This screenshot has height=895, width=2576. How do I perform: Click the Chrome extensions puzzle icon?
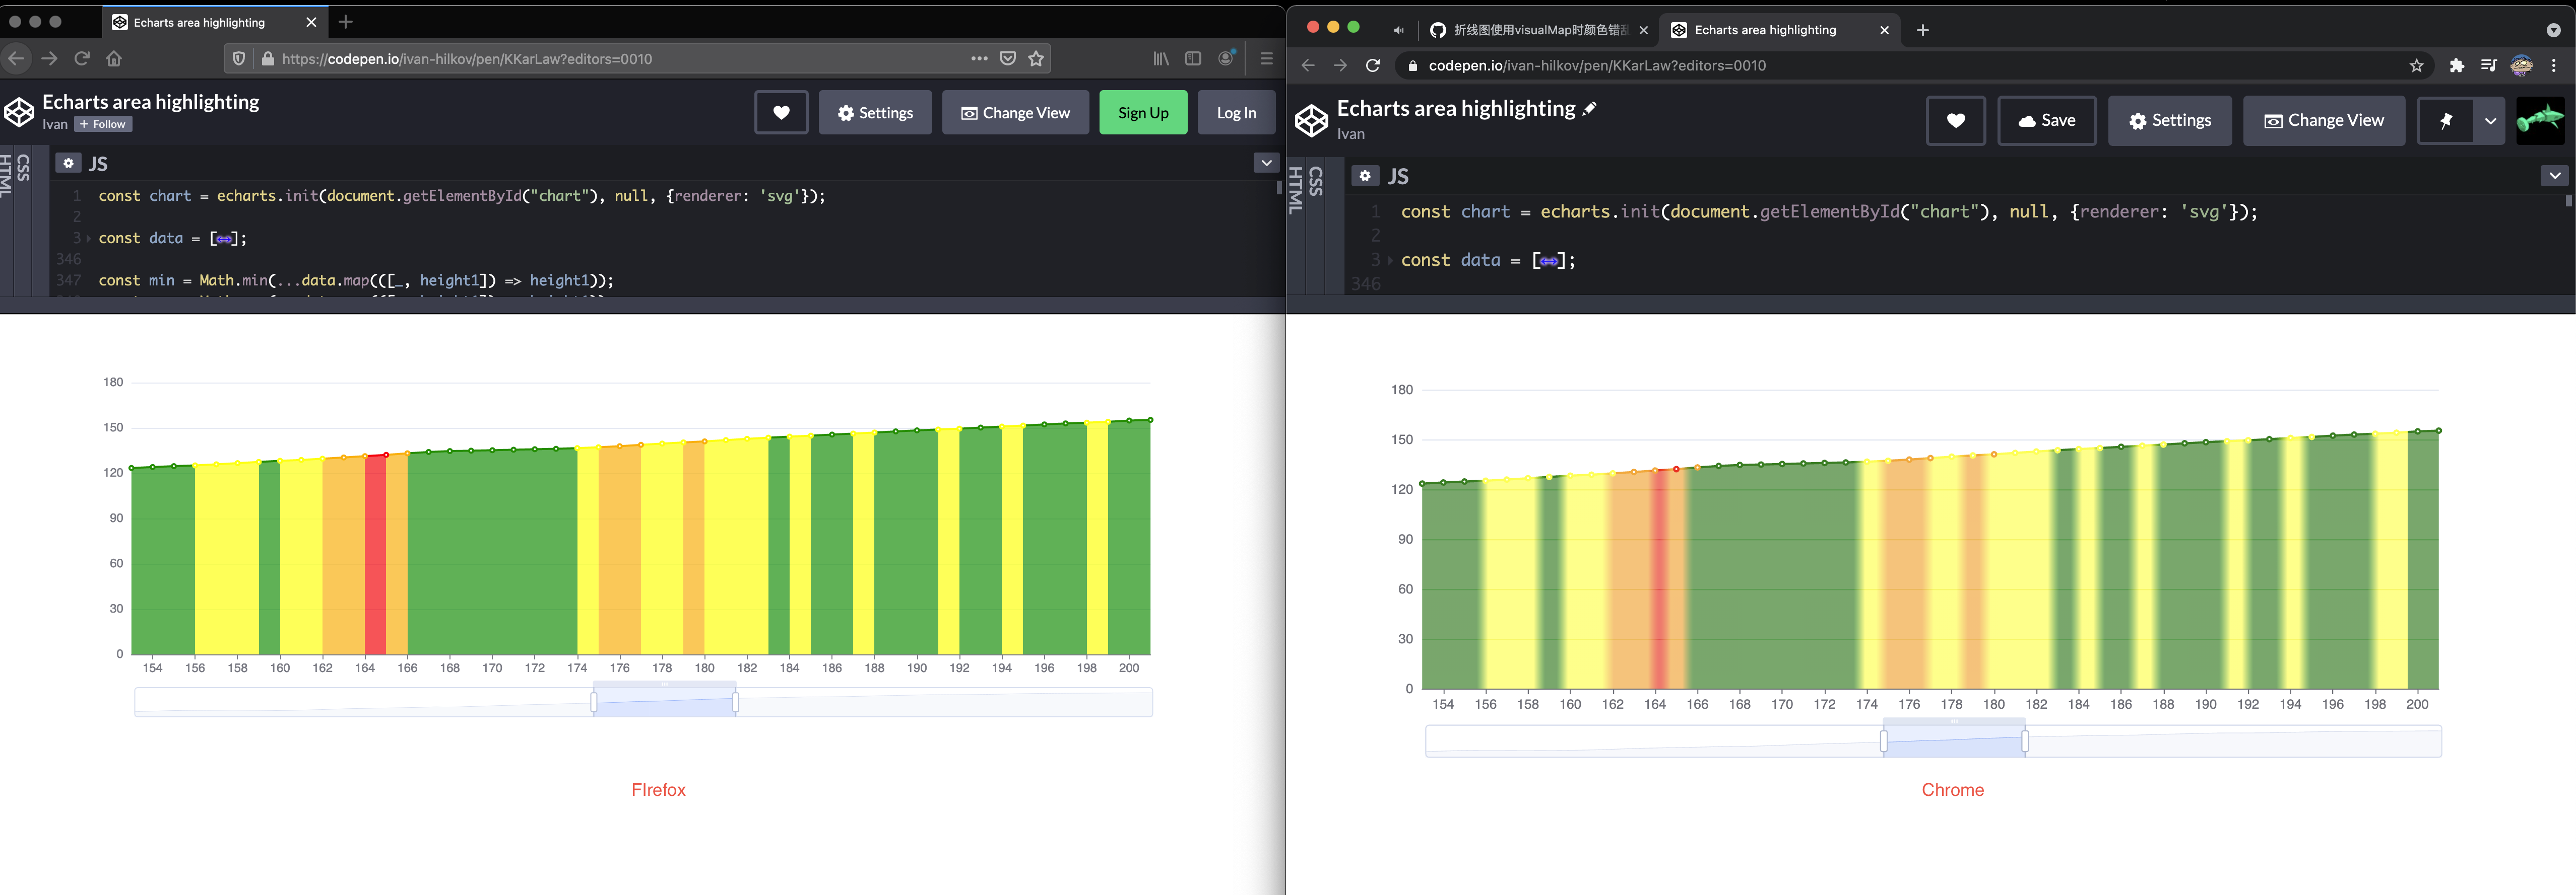[x=2456, y=65]
